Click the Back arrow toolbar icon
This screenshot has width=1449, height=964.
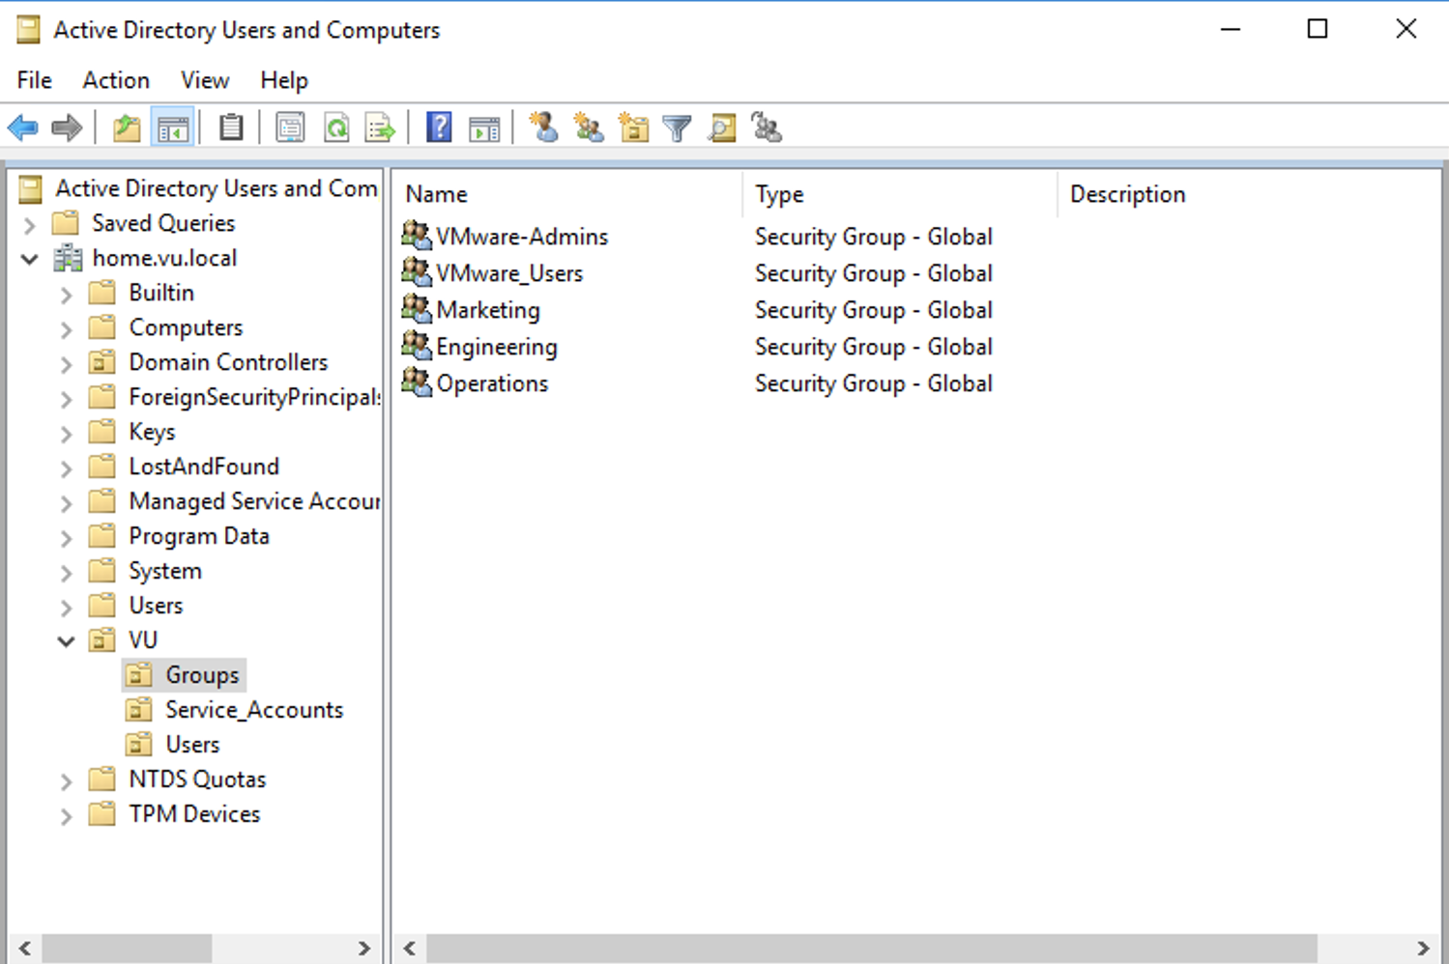pos(22,128)
